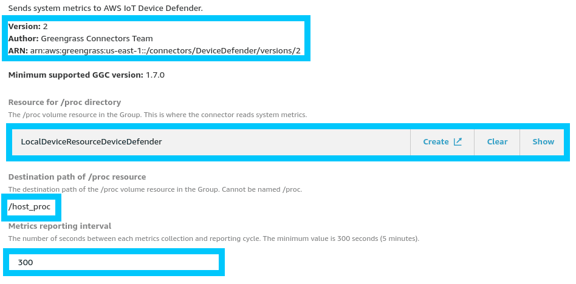The image size is (576, 284).
Task: Click the external link icon beside Create
Action: tap(458, 142)
